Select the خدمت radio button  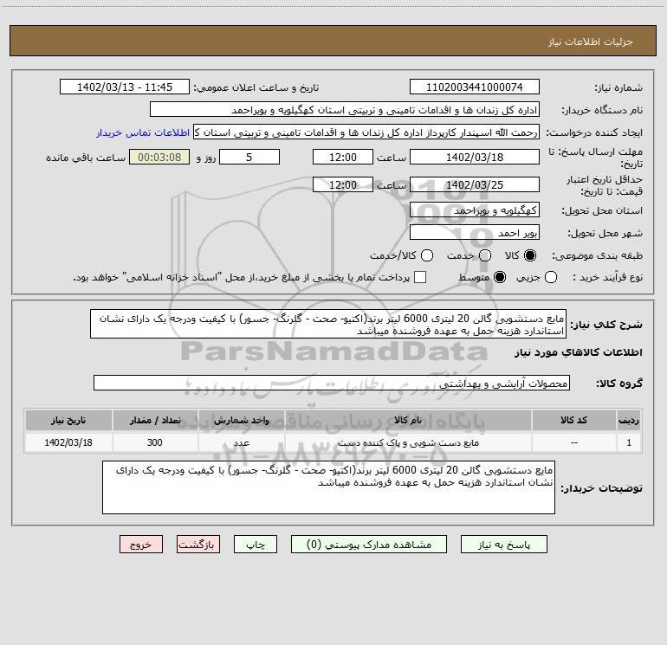(485, 255)
